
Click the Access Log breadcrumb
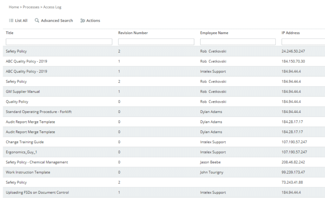[x=52, y=7]
